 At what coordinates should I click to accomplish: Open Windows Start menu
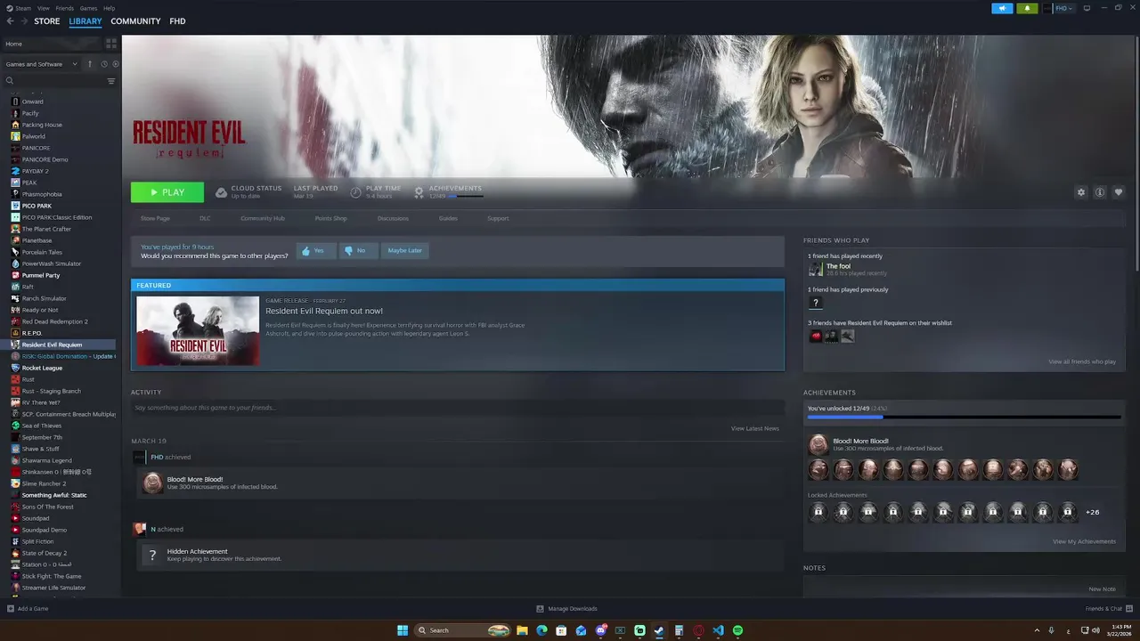pyautogui.click(x=403, y=630)
